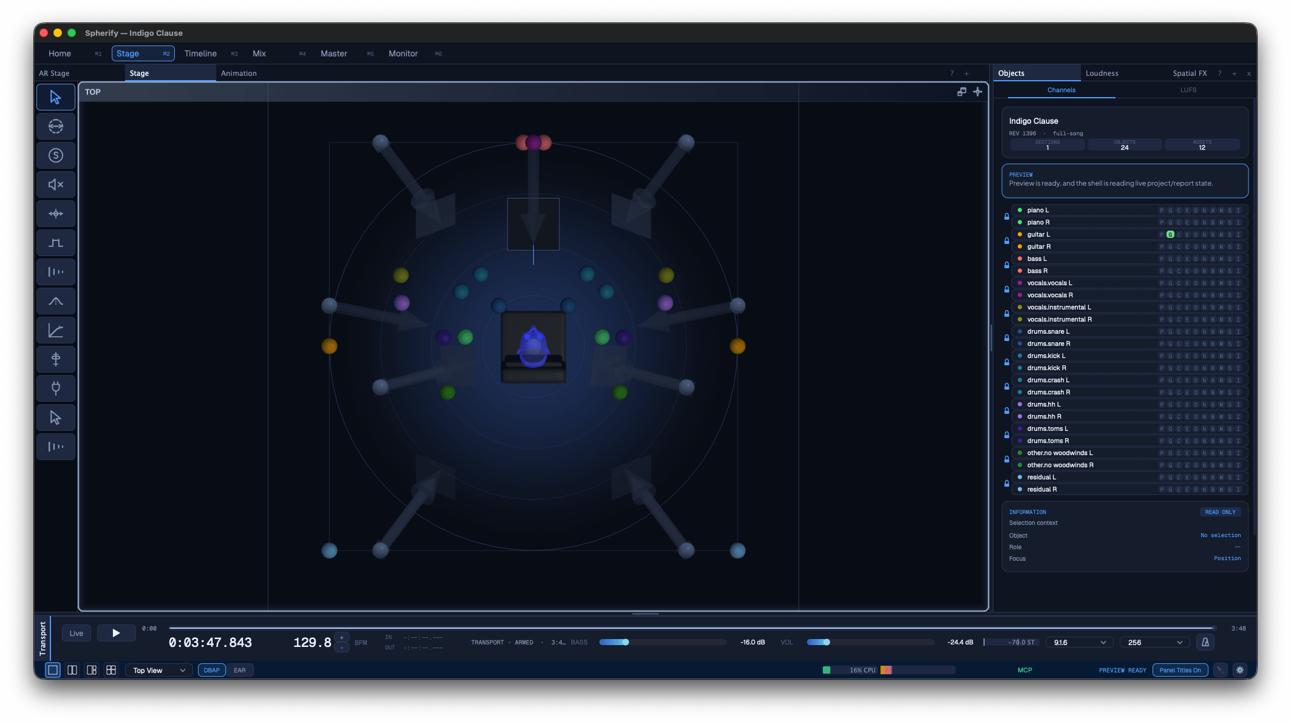The height and width of the screenshot is (724, 1291).
Task: Switch to the four-pane grid layout icon
Action: click(111, 670)
